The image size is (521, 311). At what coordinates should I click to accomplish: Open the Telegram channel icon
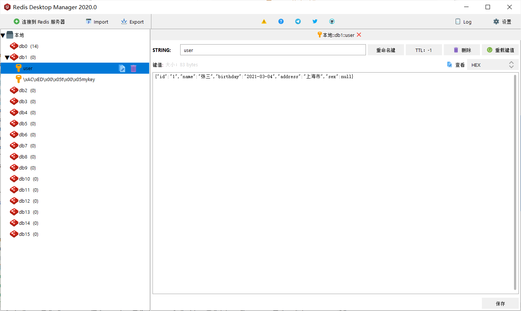coord(298,21)
